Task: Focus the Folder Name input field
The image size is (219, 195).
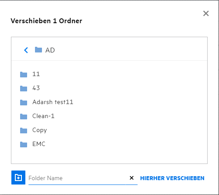Action: click(x=77, y=178)
